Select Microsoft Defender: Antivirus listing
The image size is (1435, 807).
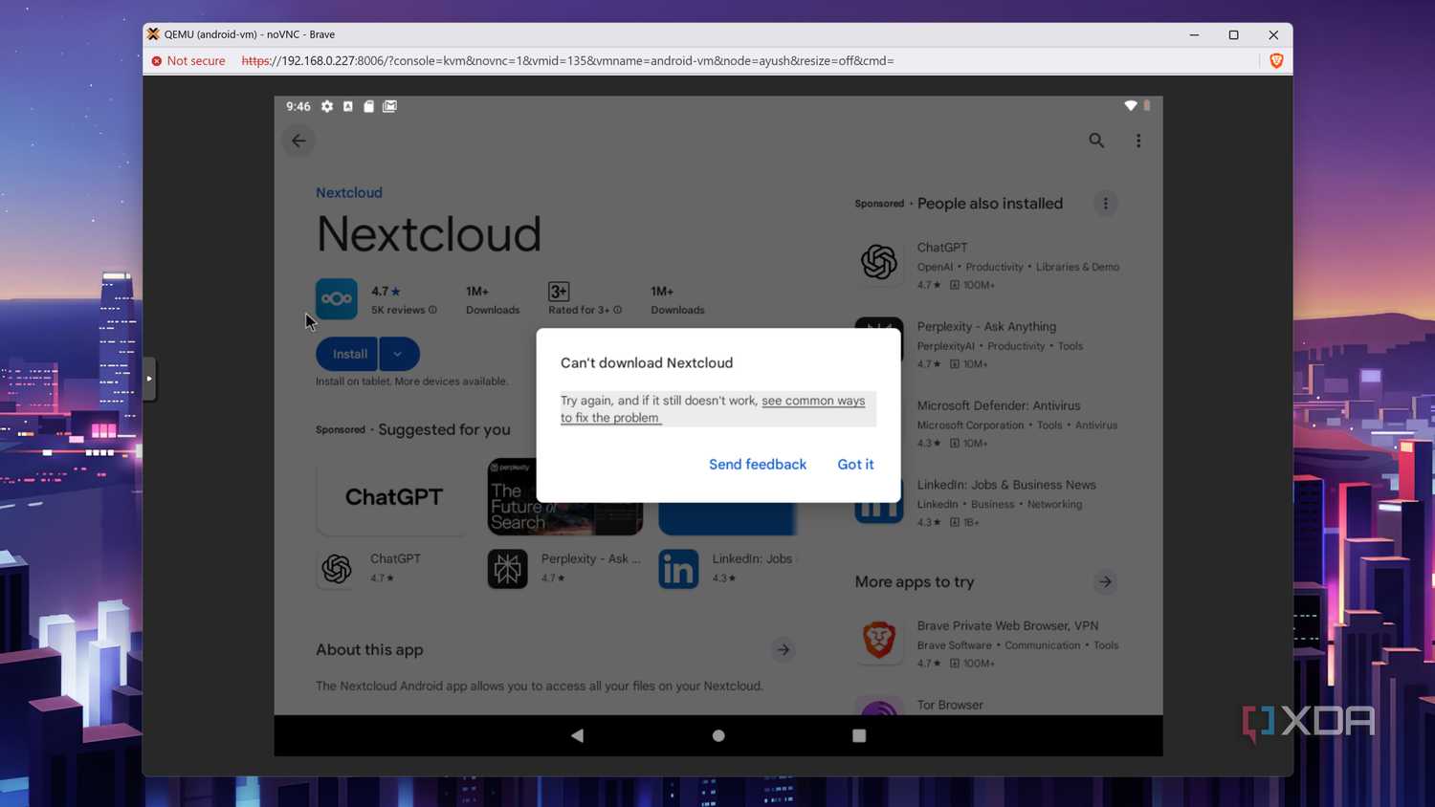tap(987, 424)
